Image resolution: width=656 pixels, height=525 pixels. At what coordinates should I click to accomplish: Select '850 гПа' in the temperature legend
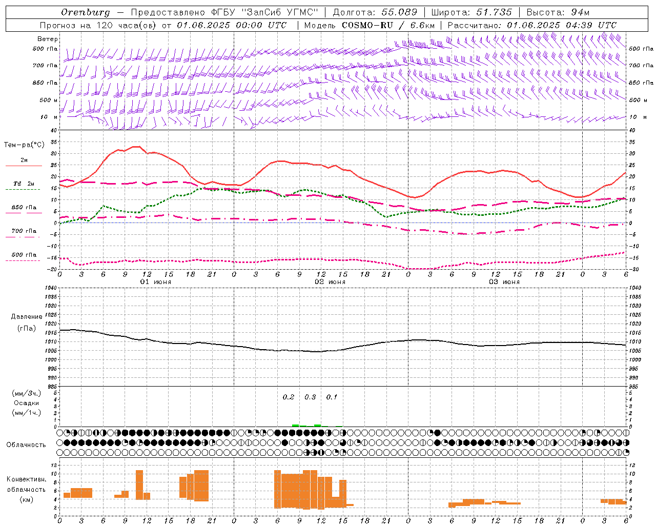24,208
